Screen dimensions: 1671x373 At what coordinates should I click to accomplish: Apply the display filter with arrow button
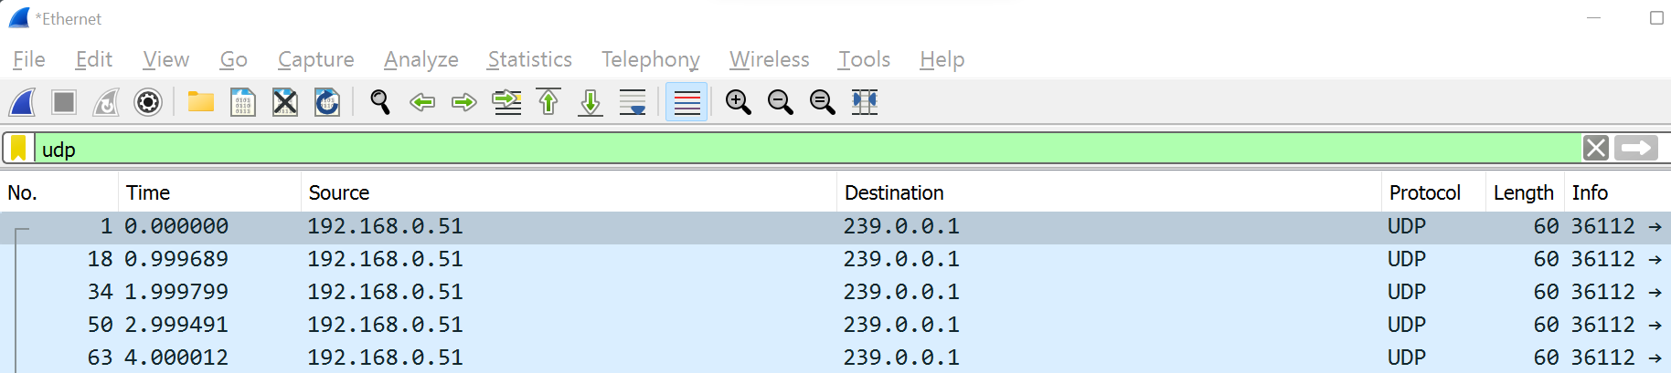[x=1635, y=149]
